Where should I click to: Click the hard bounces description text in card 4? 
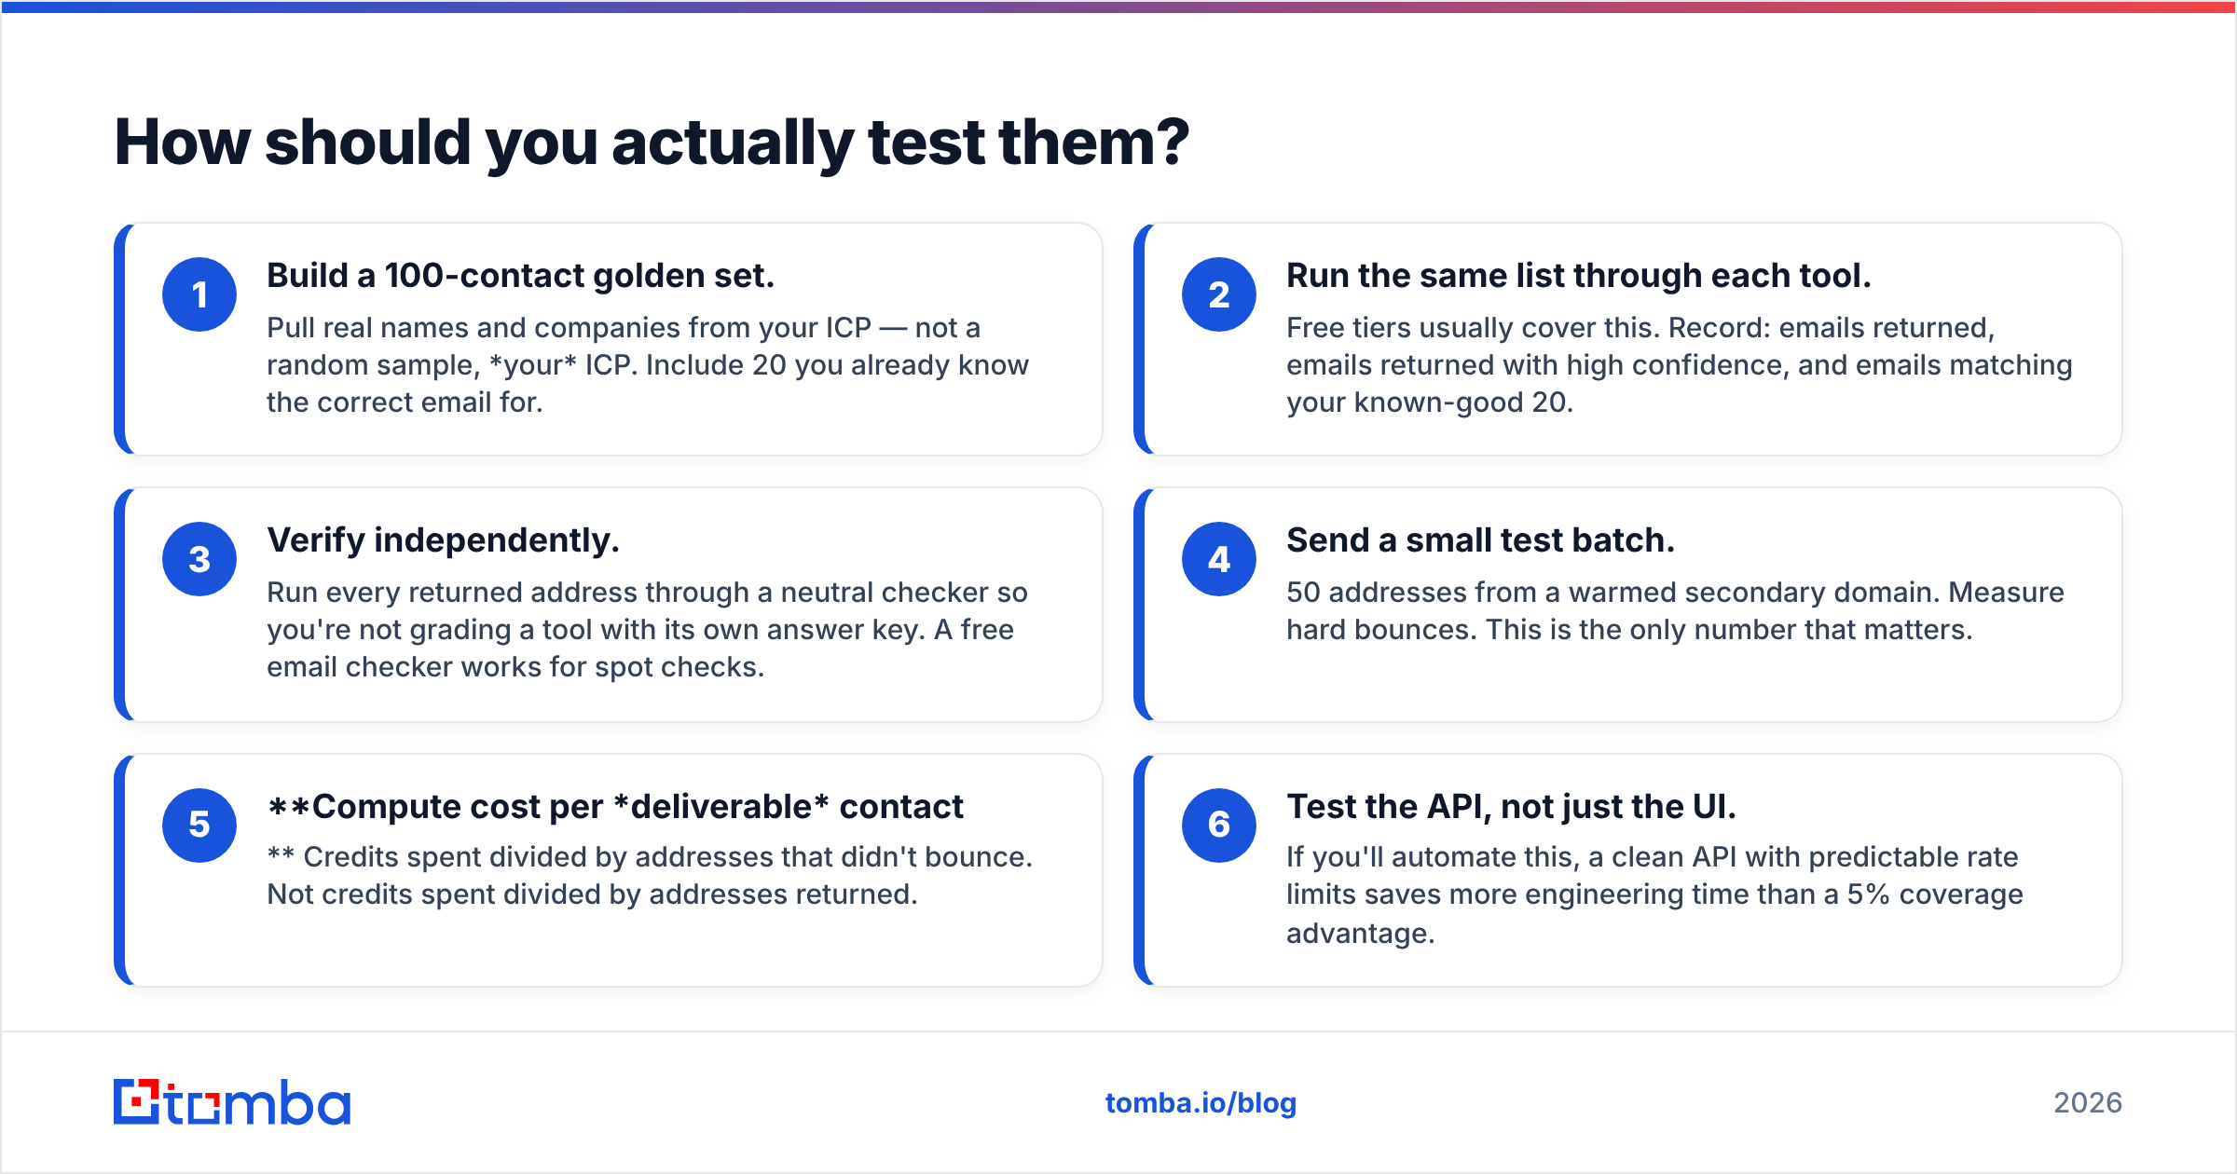(x=1675, y=611)
